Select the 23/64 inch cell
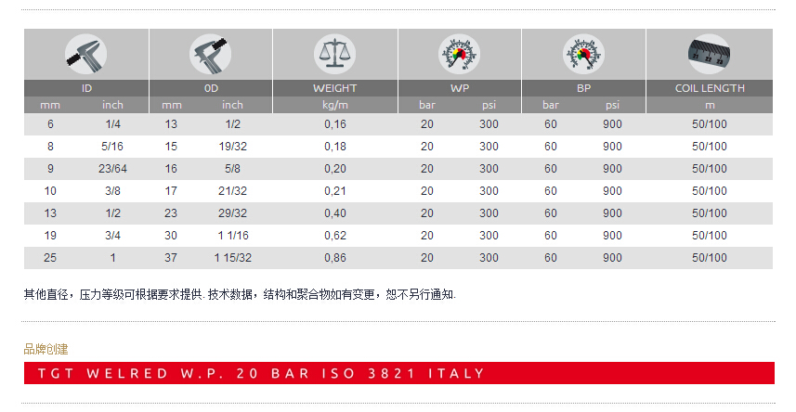The image size is (796, 412). pos(113,169)
